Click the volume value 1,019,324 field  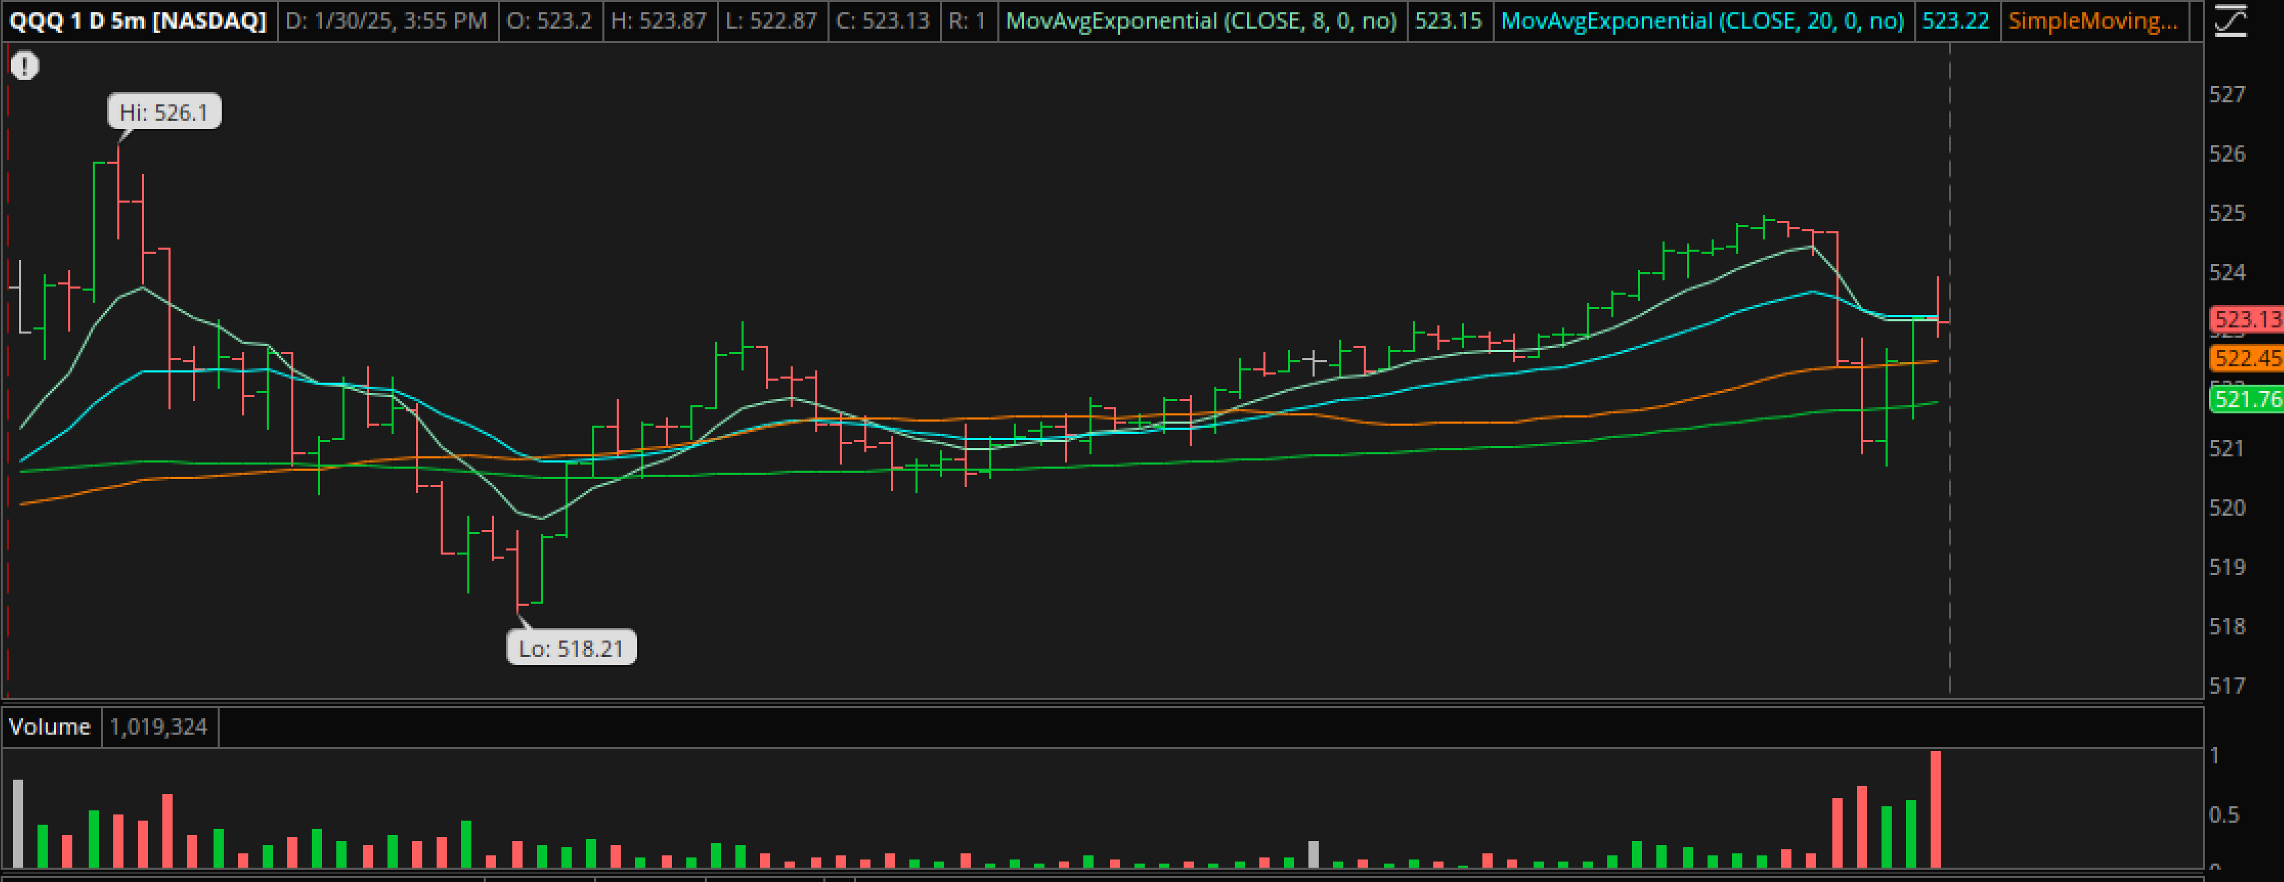(159, 727)
